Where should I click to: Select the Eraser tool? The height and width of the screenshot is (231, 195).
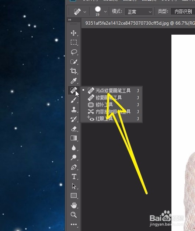click(74, 129)
